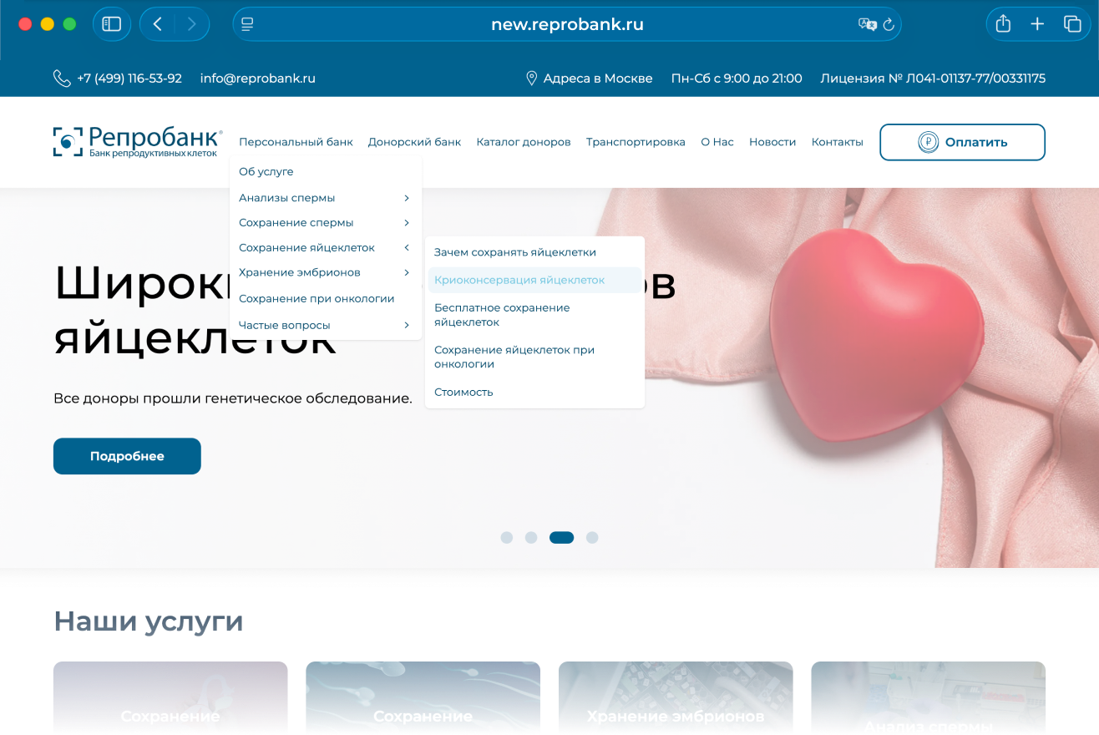This screenshot has height=735, width=1099.
Task: Click the Наши услуги heading
Action: tap(149, 621)
